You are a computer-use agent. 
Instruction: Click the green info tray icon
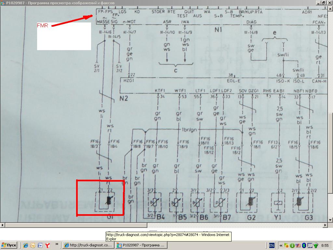tap(292, 245)
